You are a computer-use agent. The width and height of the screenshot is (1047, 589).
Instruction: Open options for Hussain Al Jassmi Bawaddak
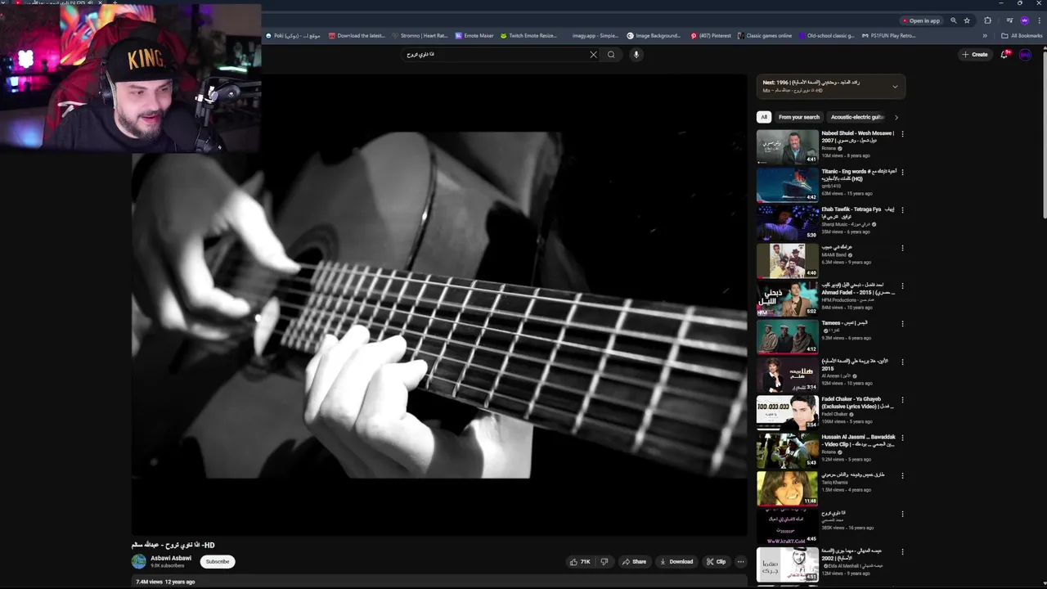pyautogui.click(x=902, y=438)
